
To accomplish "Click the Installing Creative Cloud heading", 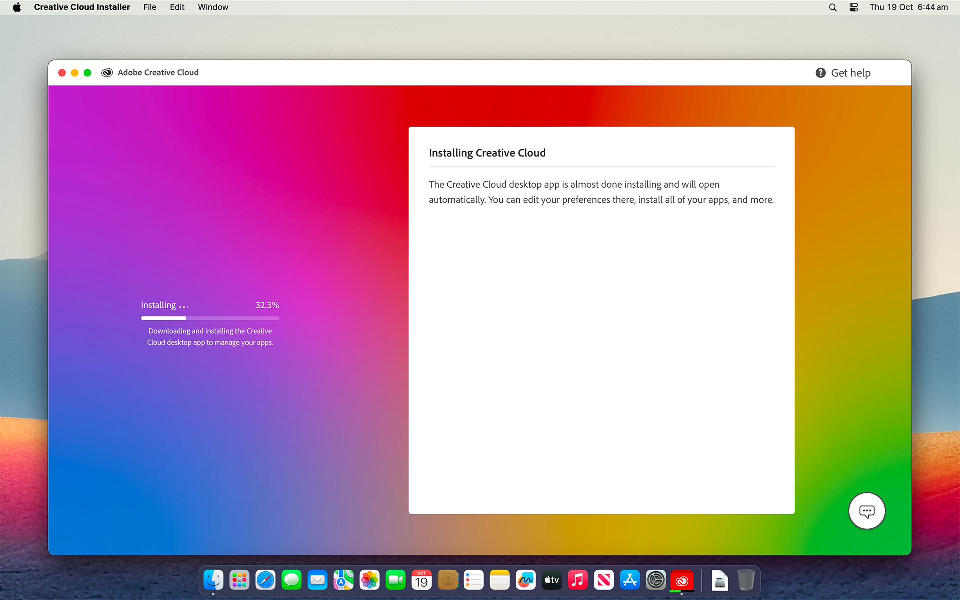I will point(487,153).
